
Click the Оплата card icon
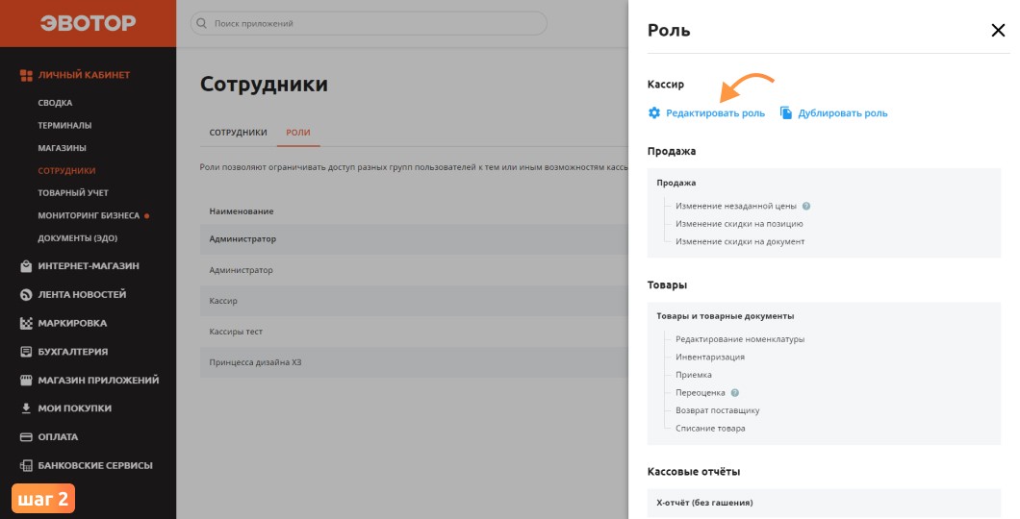pyautogui.click(x=26, y=437)
